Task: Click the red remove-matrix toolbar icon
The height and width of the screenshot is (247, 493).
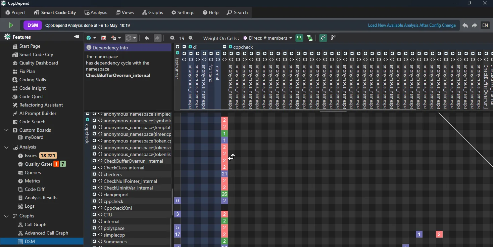Action: [104, 38]
